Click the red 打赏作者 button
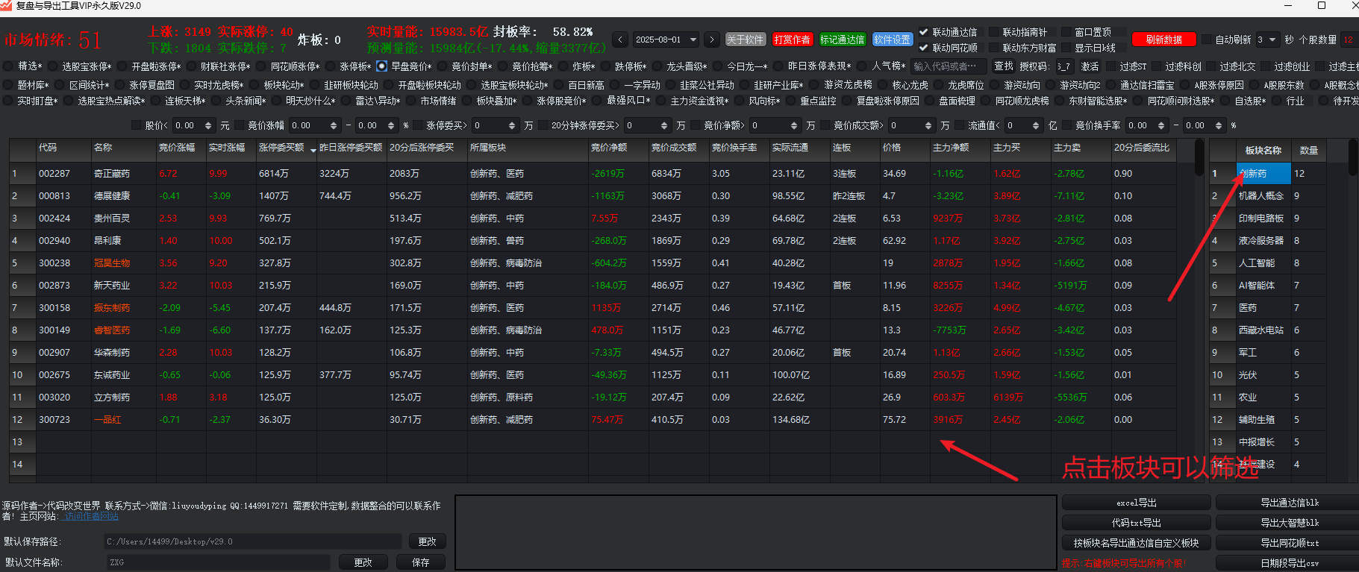This screenshot has height=572, width=1359. coord(792,40)
